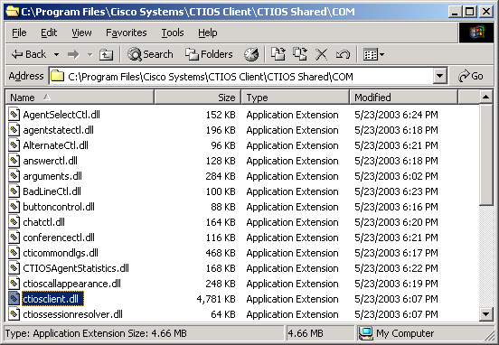Screen dimensions: 499x345
Task: Open the Tools menu
Action: pyautogui.click(x=173, y=33)
